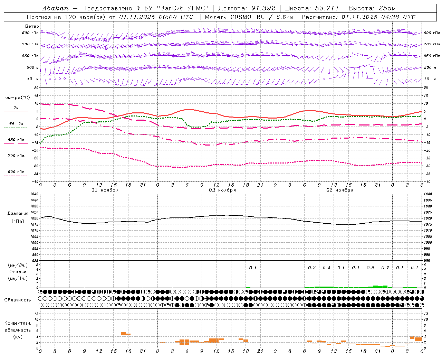
Task: Click the "0.5" precipitation amount value
Action: click(x=371, y=268)
